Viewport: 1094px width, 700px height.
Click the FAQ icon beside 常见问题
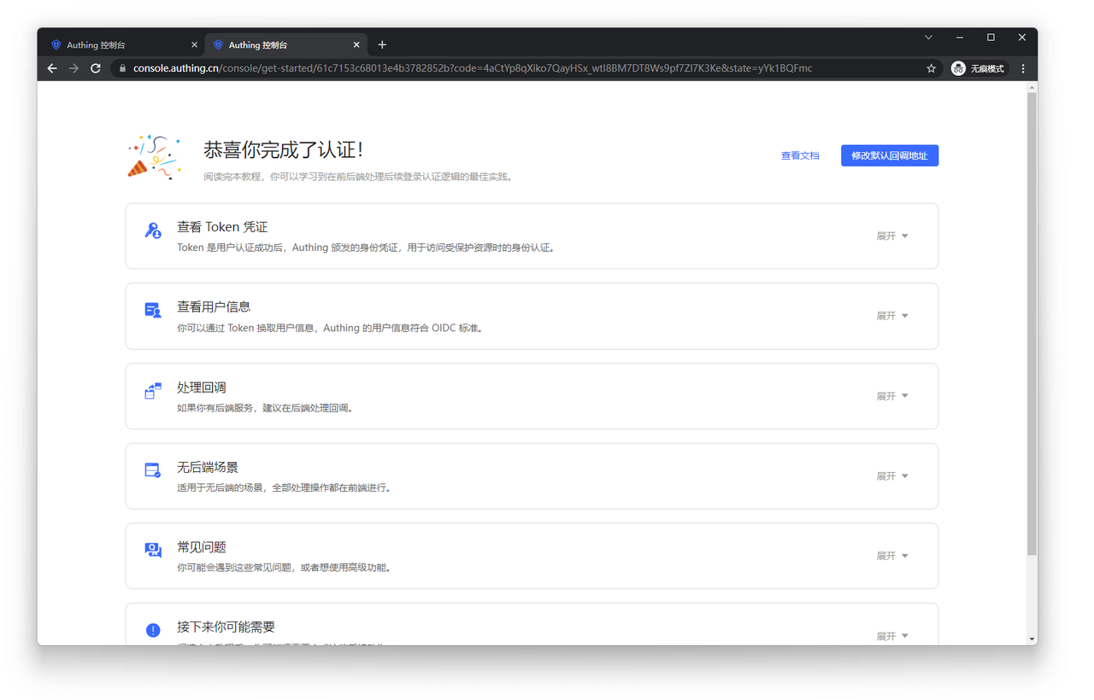[153, 551]
